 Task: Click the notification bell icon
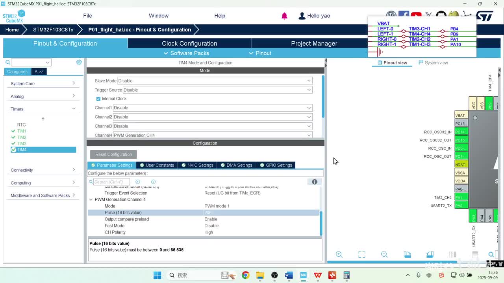point(284,16)
